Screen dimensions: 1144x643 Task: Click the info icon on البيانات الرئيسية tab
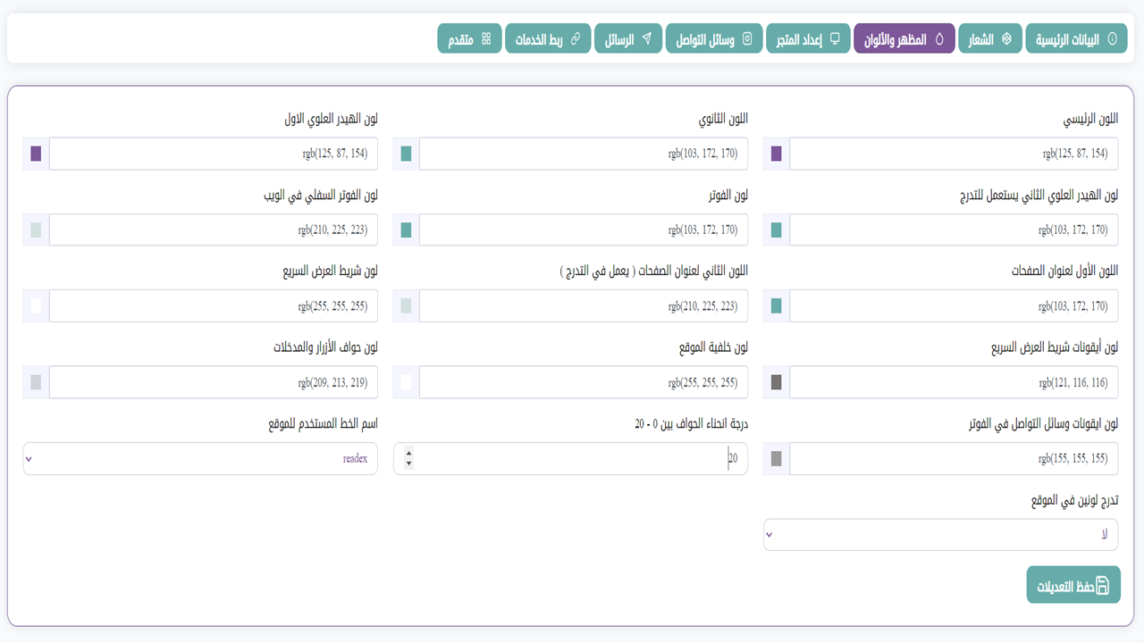(1113, 39)
